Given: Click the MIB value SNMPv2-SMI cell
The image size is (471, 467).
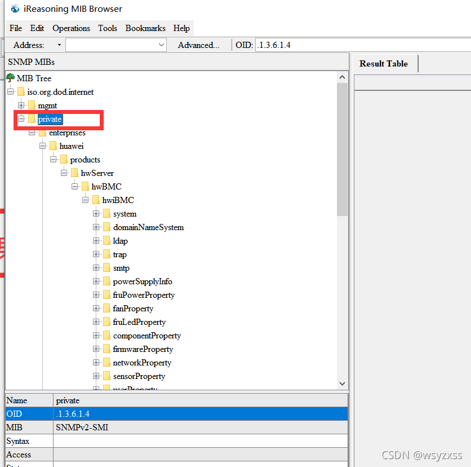Looking at the screenshot, I should tap(201, 428).
